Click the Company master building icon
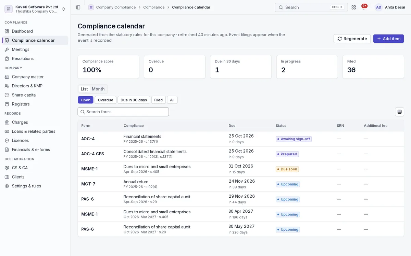The height and width of the screenshot is (256, 411). coord(7,77)
